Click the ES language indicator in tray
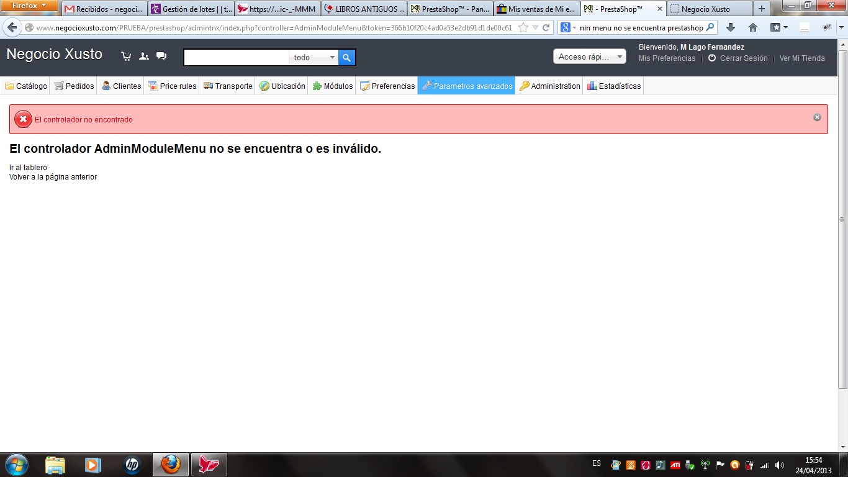Screen dimensions: 848x477 (597, 463)
